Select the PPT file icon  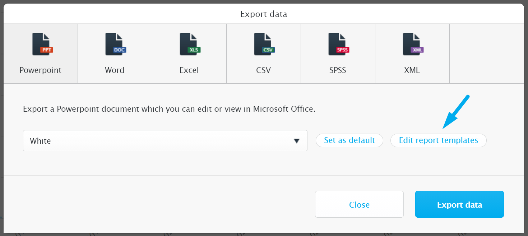42,44
